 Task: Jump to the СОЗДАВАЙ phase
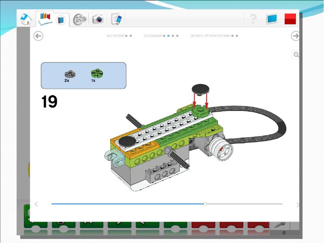click(x=153, y=36)
